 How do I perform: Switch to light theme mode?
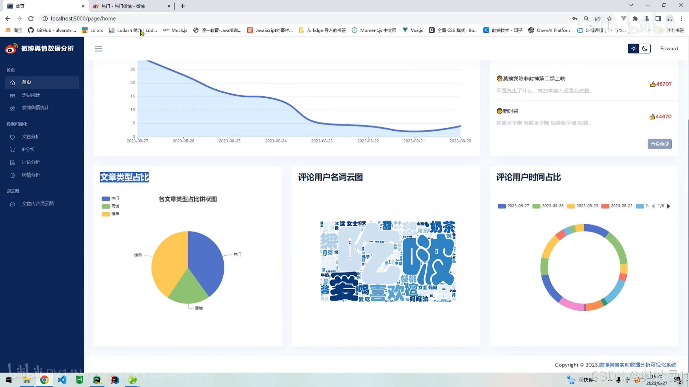point(633,49)
